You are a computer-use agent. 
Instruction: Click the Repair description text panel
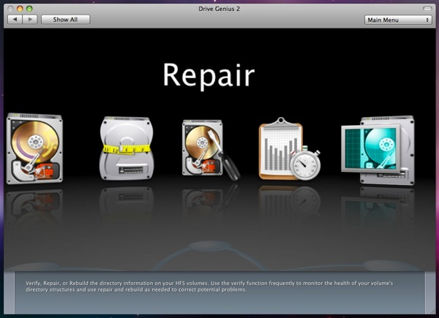(x=219, y=287)
